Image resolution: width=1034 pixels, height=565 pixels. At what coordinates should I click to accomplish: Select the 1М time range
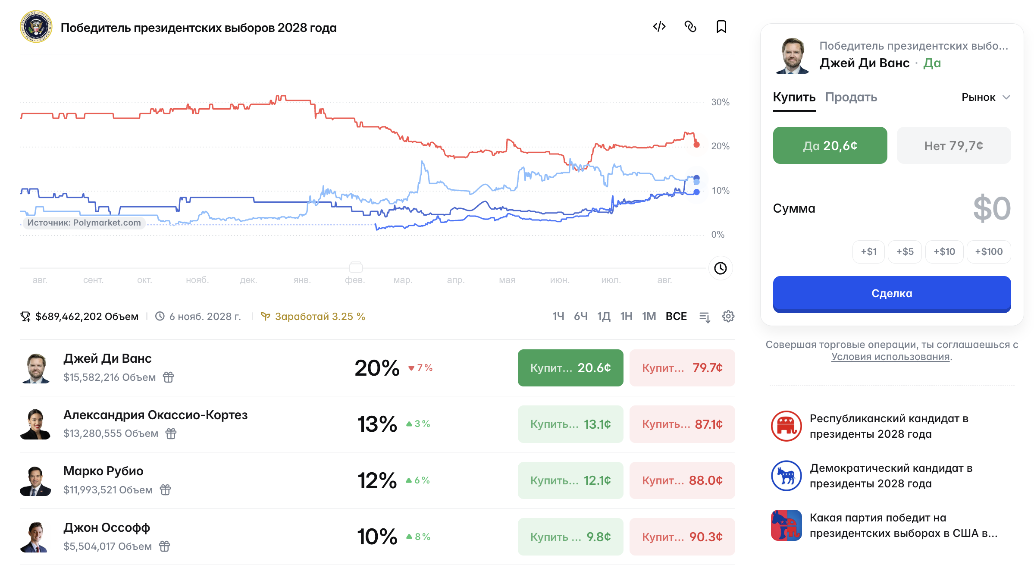(x=649, y=317)
